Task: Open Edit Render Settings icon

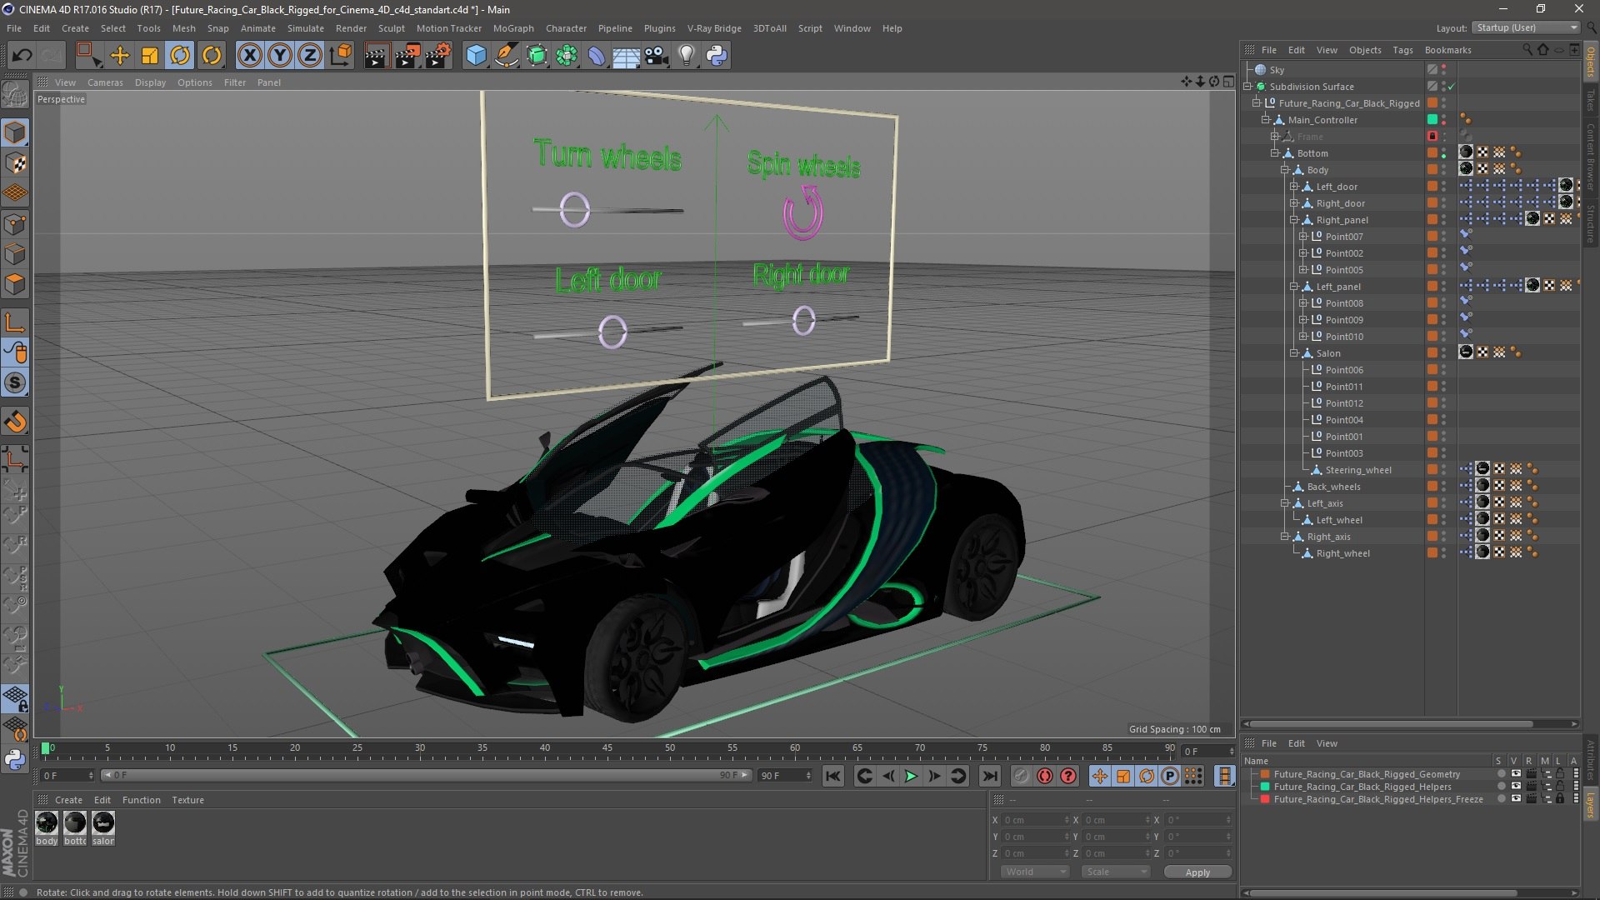Action: (x=438, y=55)
